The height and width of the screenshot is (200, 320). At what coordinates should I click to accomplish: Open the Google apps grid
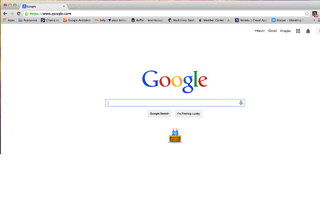pos(298,31)
